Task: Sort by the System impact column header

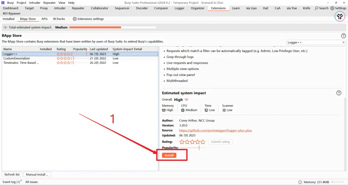Action: click(122, 49)
